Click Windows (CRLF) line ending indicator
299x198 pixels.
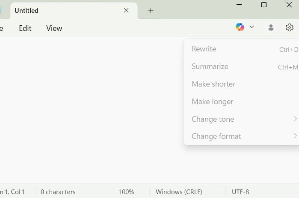pyautogui.click(x=179, y=192)
